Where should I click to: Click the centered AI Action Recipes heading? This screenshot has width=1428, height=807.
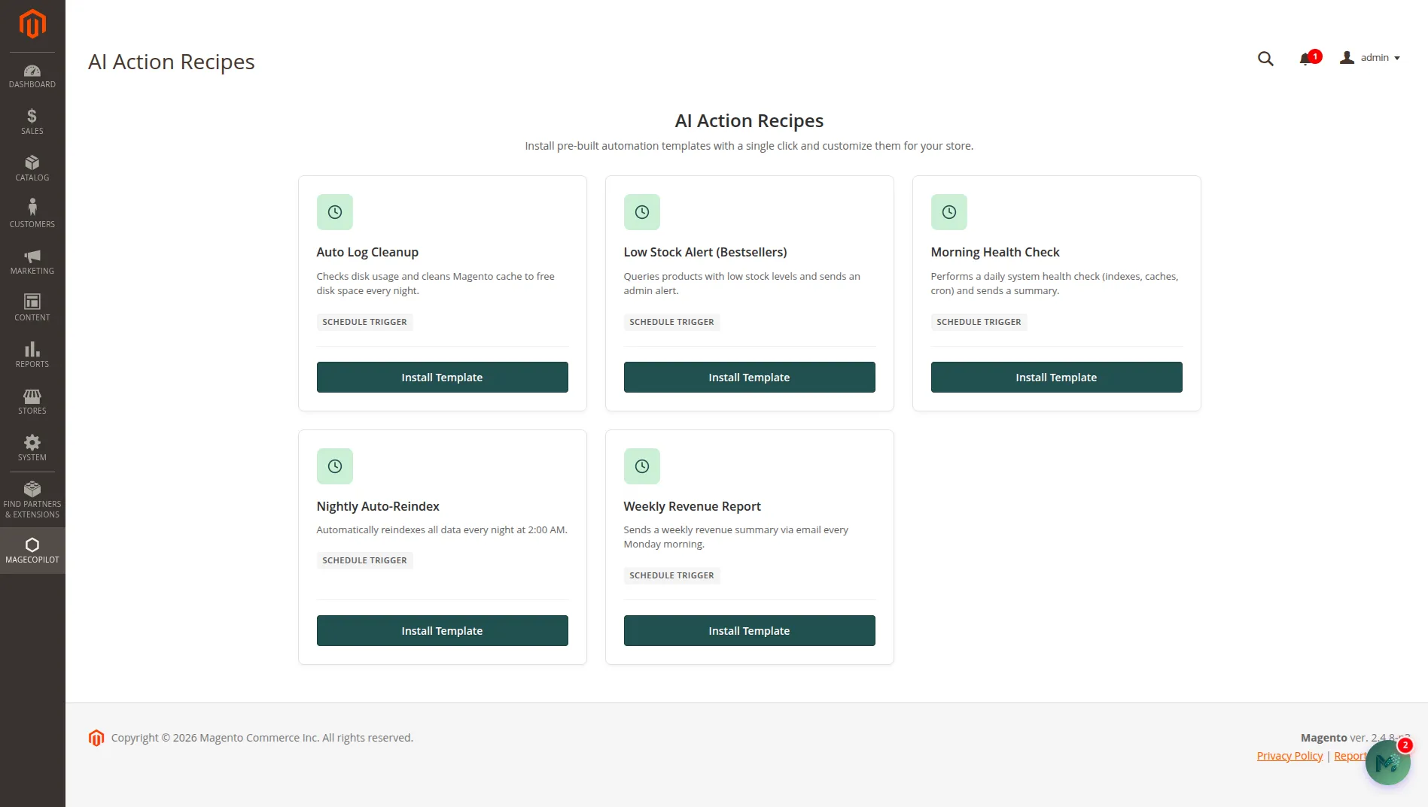tap(749, 121)
